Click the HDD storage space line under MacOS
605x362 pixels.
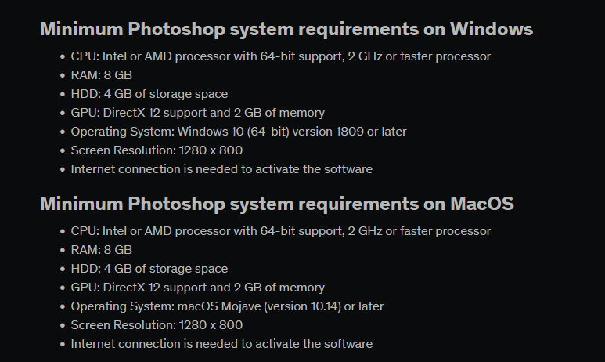coord(149,269)
